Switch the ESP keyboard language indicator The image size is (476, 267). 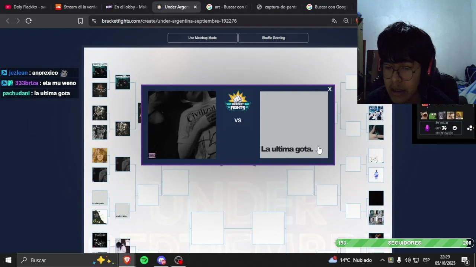pos(427,260)
